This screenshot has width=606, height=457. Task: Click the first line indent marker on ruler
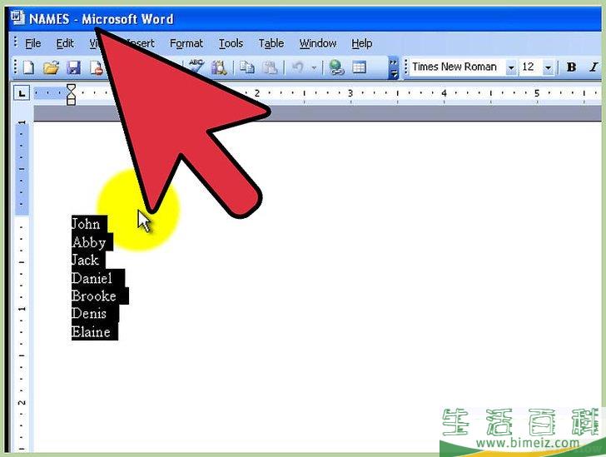[x=71, y=87]
